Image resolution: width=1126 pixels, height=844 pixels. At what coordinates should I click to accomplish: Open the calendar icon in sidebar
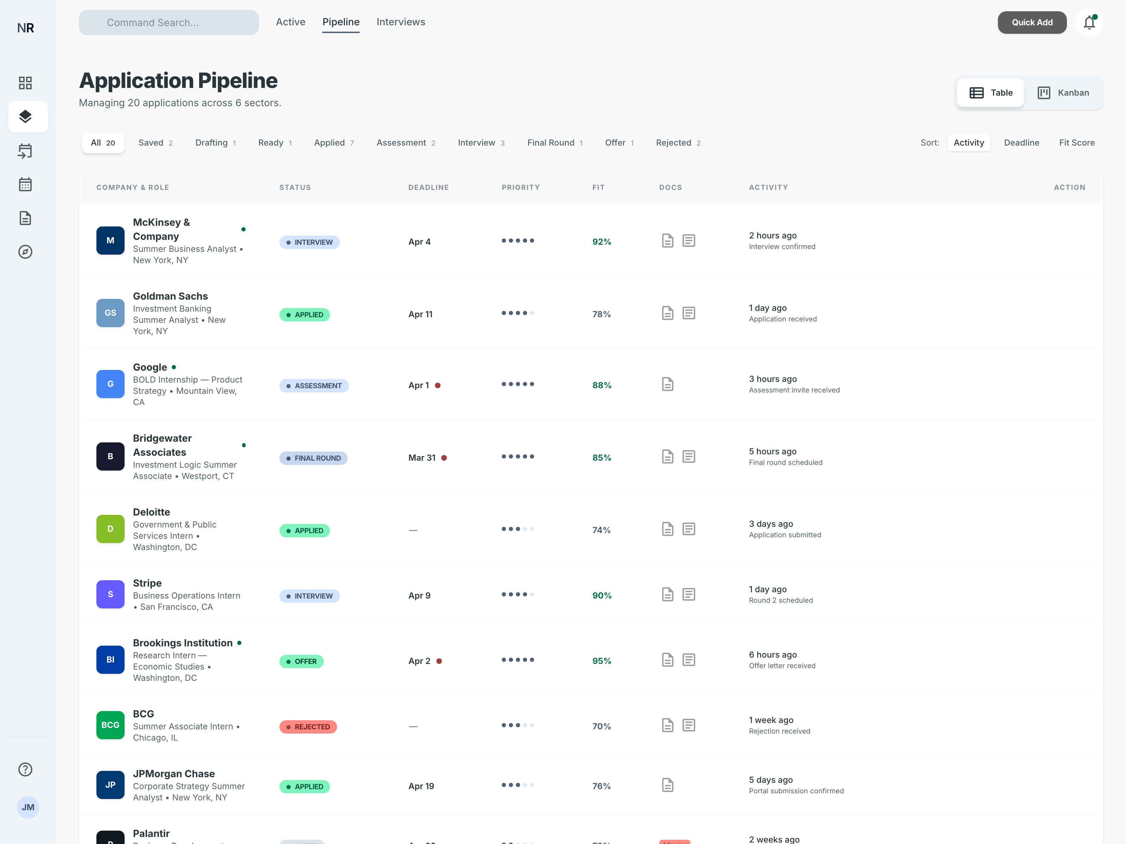(25, 184)
